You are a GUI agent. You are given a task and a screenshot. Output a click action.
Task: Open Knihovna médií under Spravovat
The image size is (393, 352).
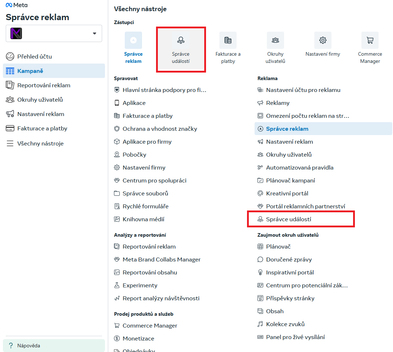pyautogui.click(x=143, y=219)
